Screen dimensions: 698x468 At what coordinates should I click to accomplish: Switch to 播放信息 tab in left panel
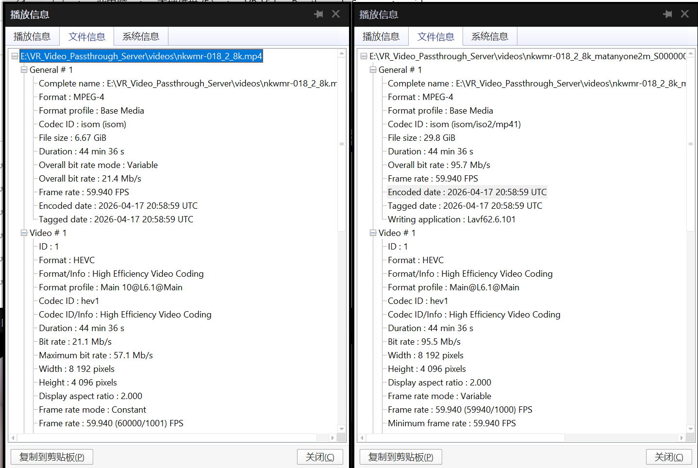32,36
